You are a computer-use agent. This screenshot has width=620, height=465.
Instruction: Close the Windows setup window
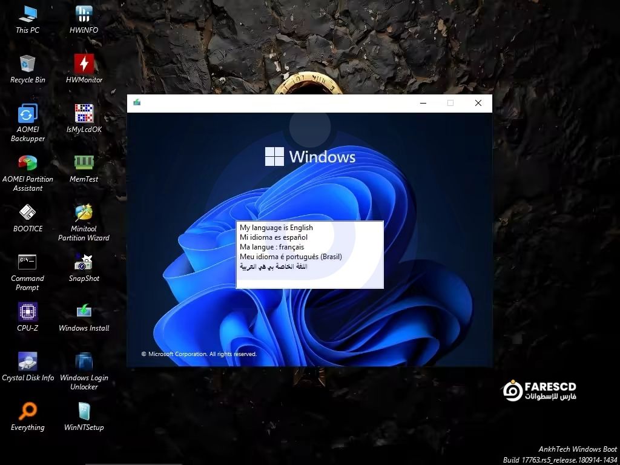[478, 103]
